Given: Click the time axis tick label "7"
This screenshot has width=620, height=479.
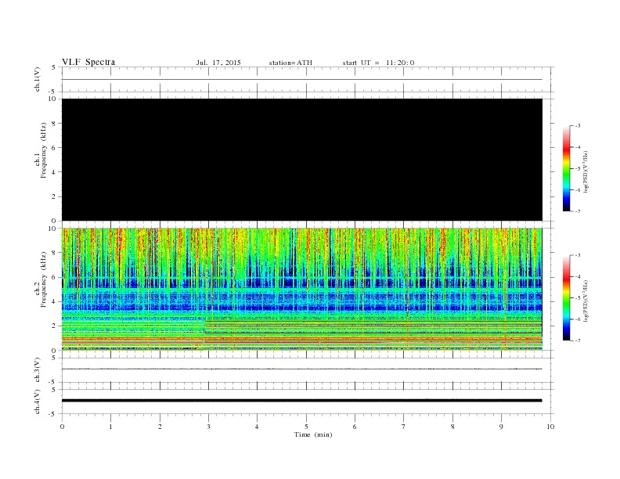Looking at the screenshot, I should pos(404,427).
